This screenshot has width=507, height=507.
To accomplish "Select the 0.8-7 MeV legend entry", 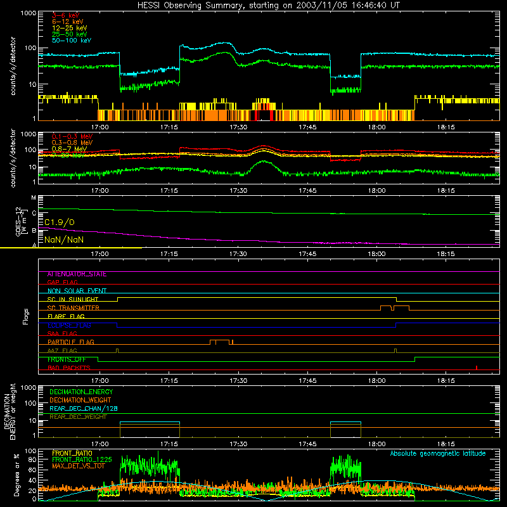I will [x=69, y=149].
